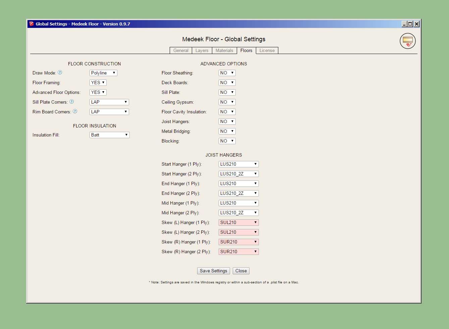Open the Ceiling Gypsum dropdown
449x329 pixels.
[x=227, y=102]
